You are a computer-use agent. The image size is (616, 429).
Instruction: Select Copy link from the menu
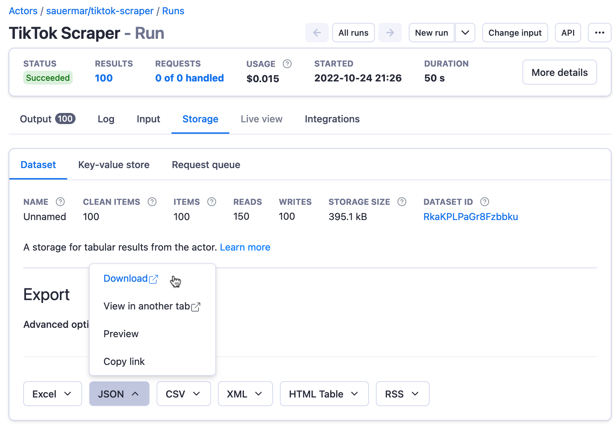[x=124, y=361]
